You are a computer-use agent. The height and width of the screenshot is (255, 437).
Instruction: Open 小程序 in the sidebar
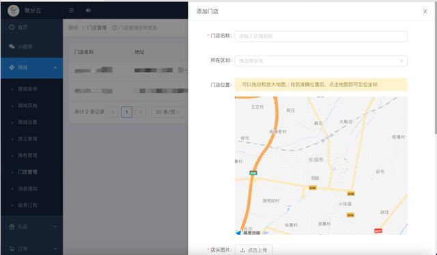point(31,46)
